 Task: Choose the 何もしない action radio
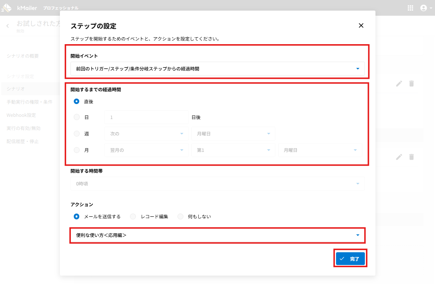180,216
